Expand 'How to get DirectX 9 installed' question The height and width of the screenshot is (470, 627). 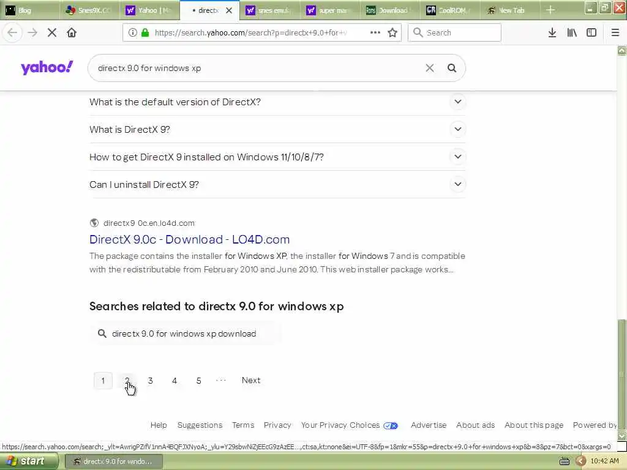(458, 157)
